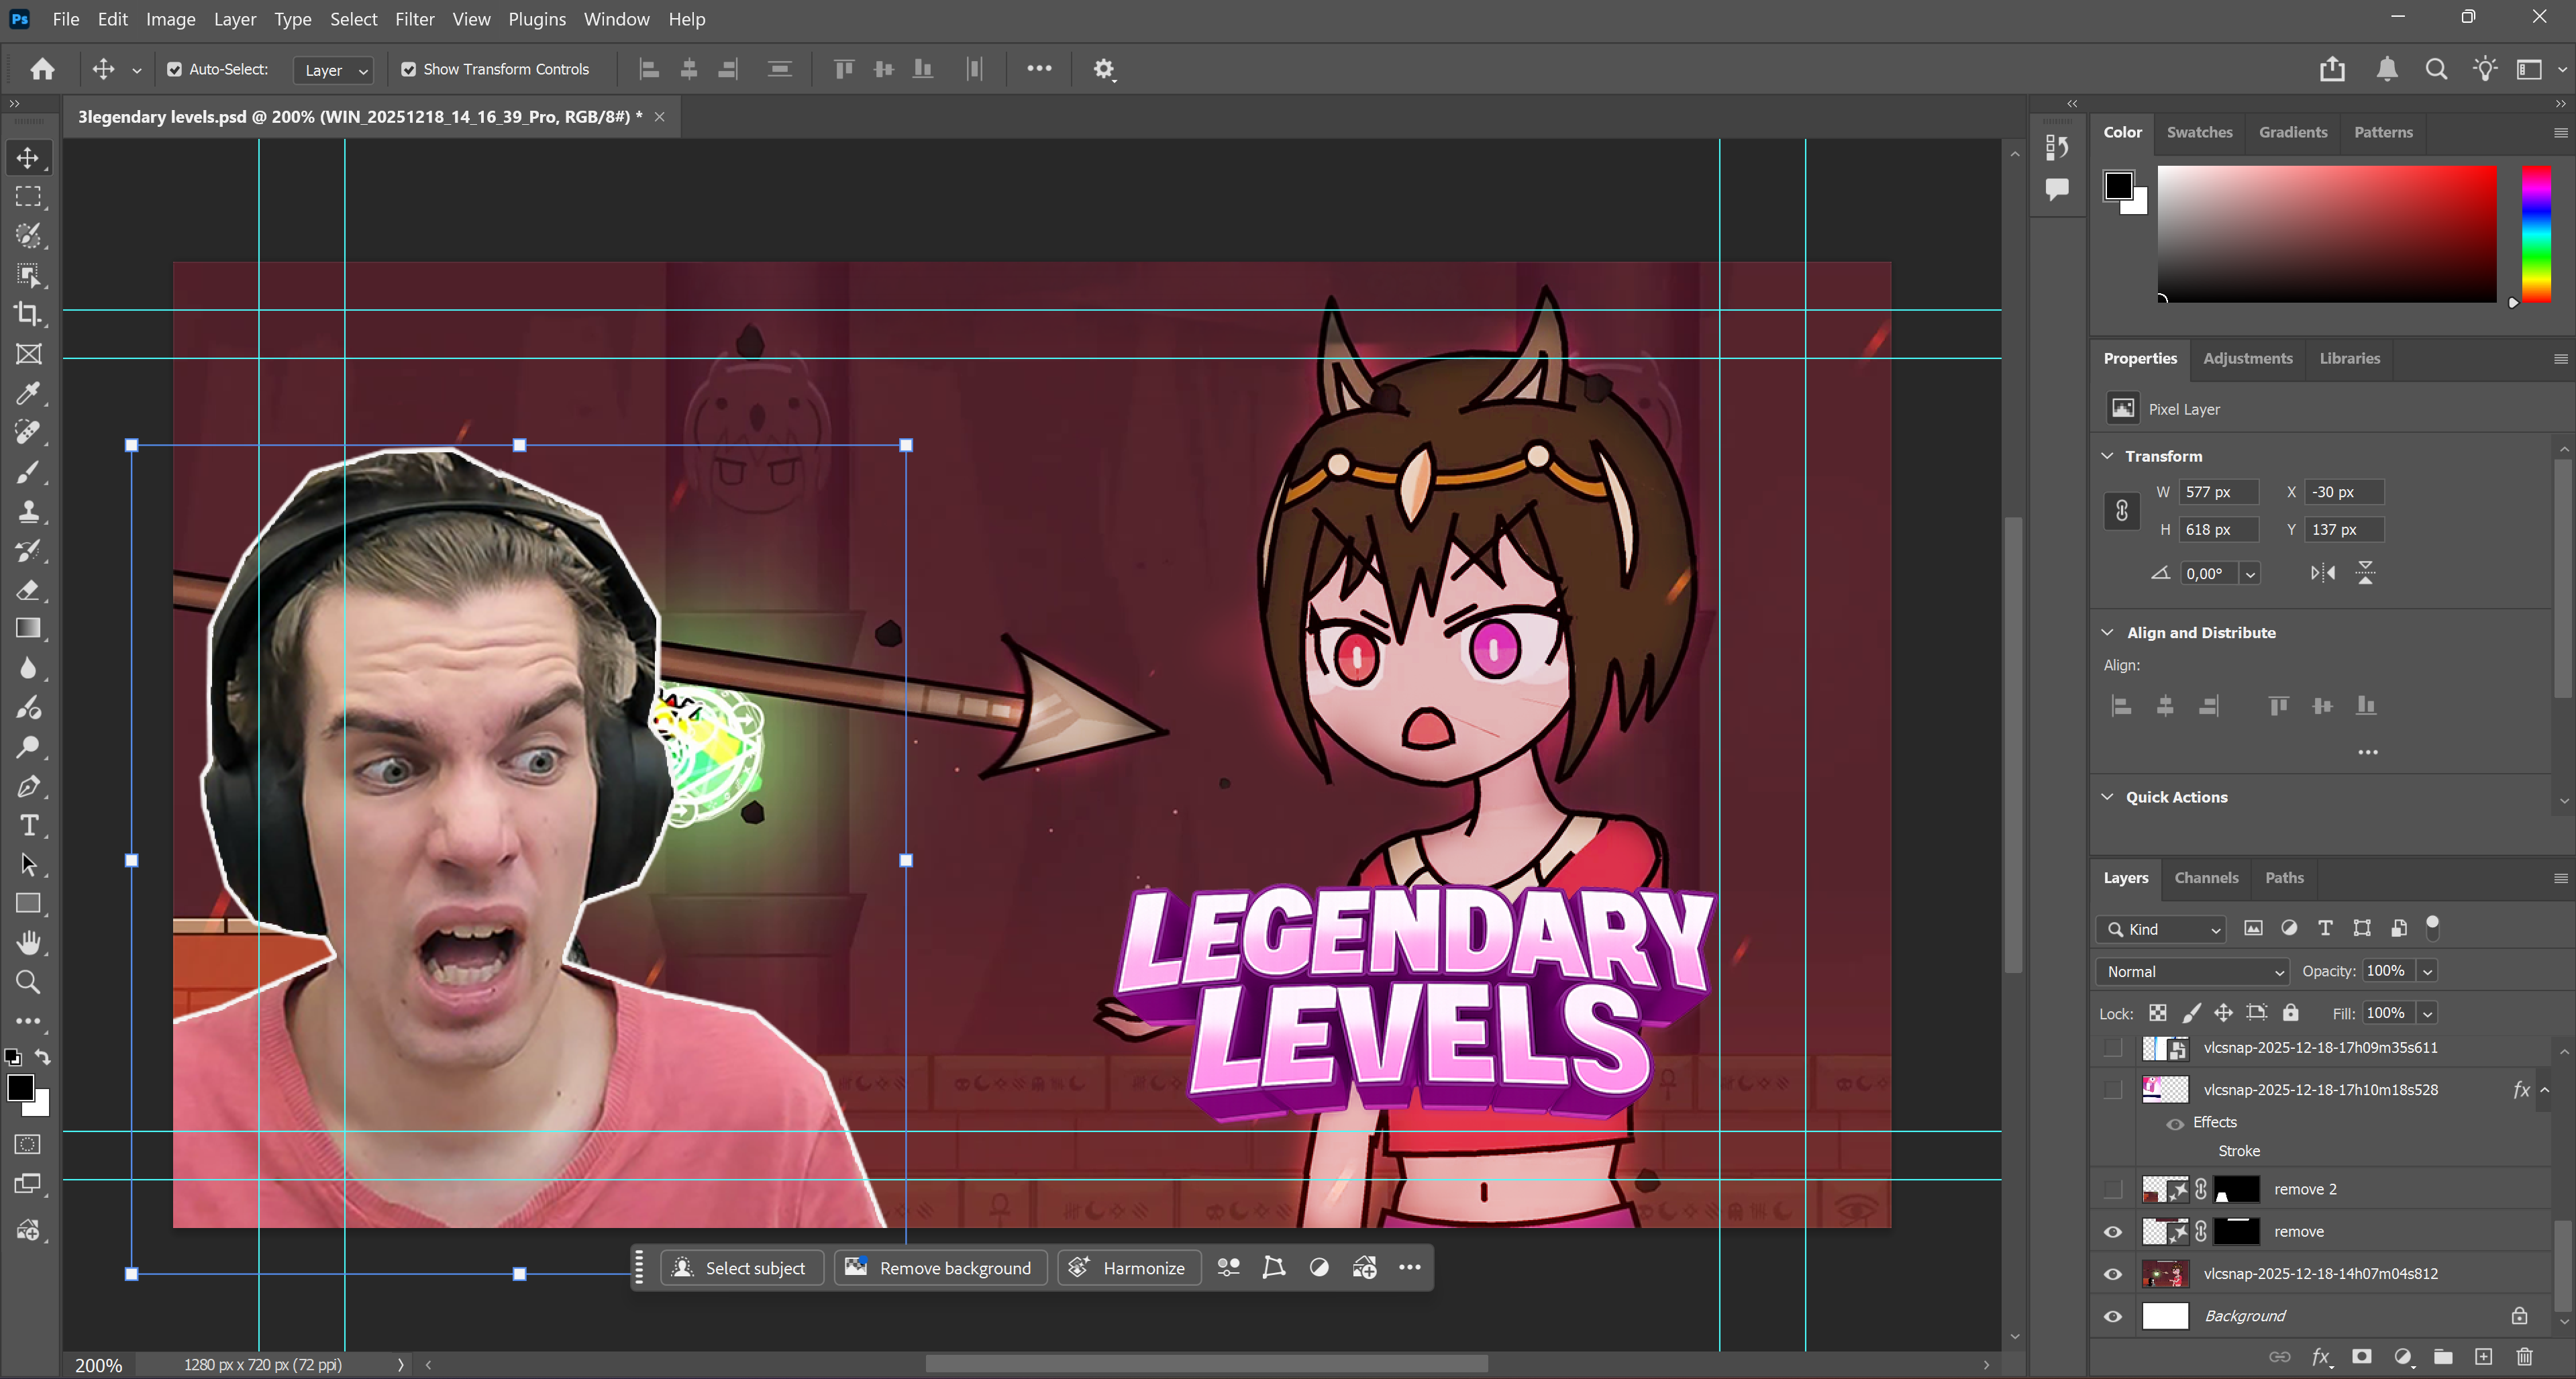The height and width of the screenshot is (1379, 2576).
Task: Open rotation angle dropdown
Action: (x=2250, y=574)
